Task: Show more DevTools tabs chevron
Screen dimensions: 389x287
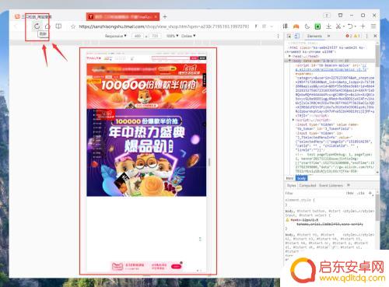Action: tap(329, 36)
